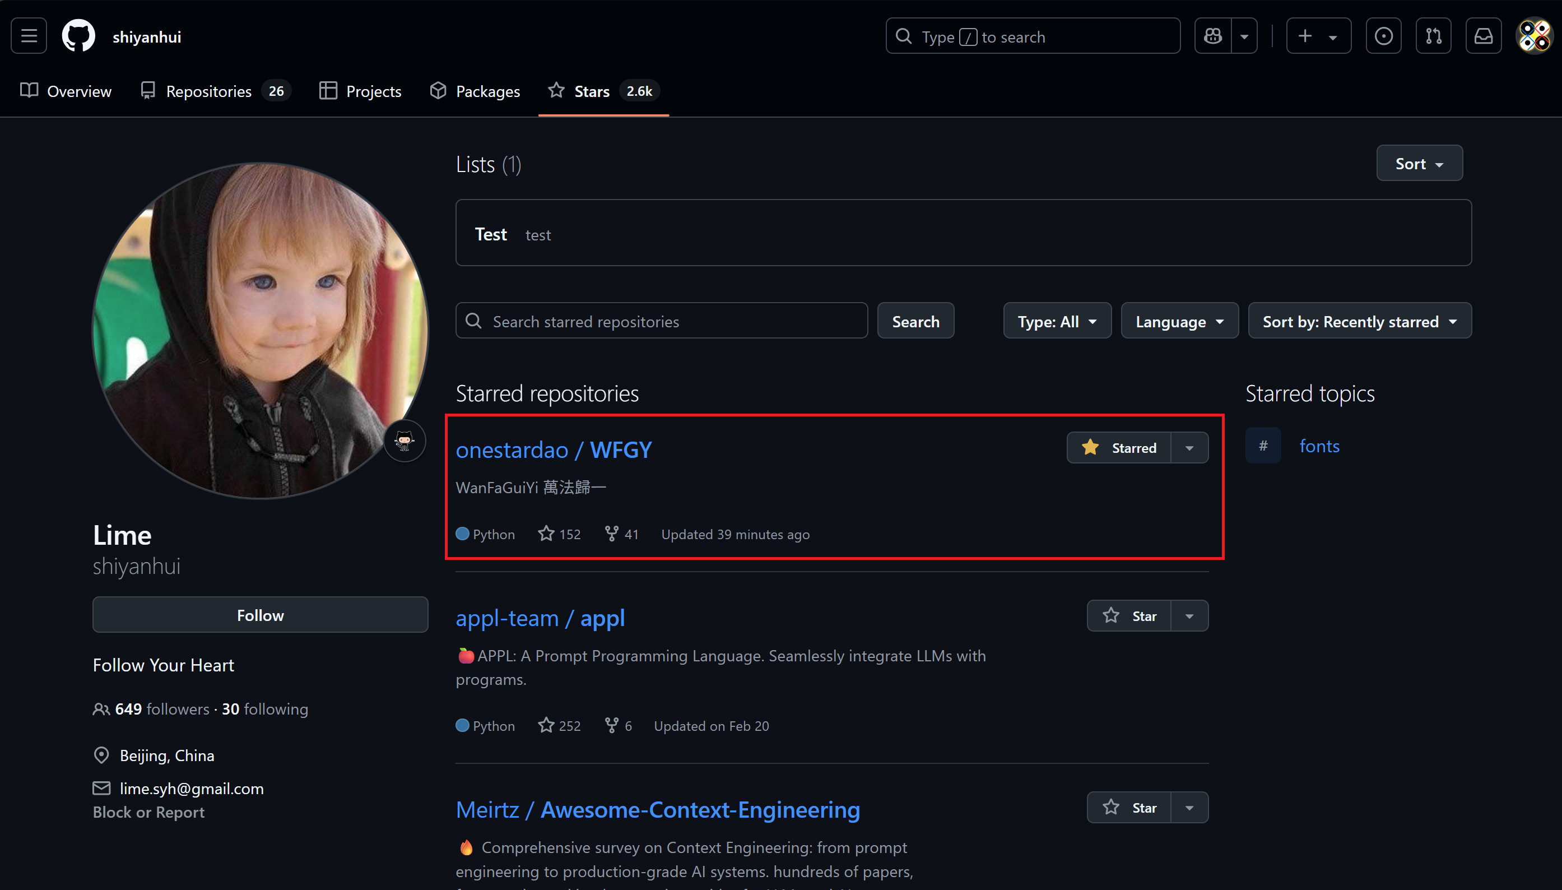This screenshot has height=890, width=1562.
Task: Open the fonts starred topic link
Action: coord(1319,446)
